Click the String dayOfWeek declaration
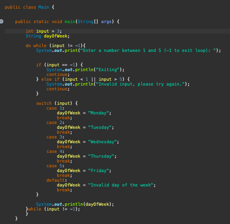 click(48, 36)
